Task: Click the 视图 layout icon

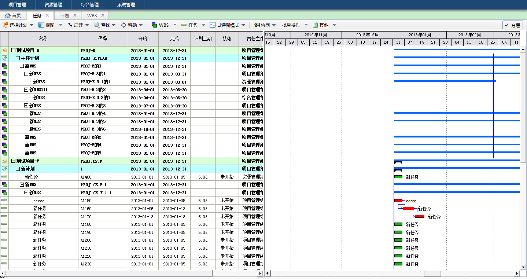Action: (x=41, y=25)
